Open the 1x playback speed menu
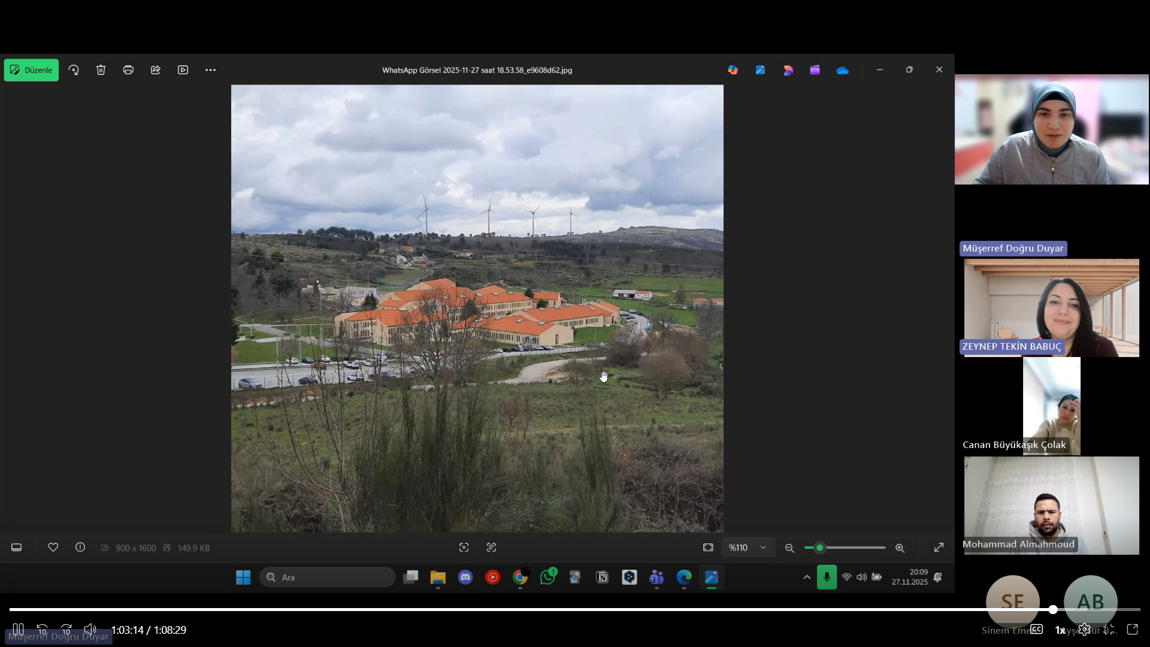Image resolution: width=1150 pixels, height=647 pixels. click(1060, 630)
